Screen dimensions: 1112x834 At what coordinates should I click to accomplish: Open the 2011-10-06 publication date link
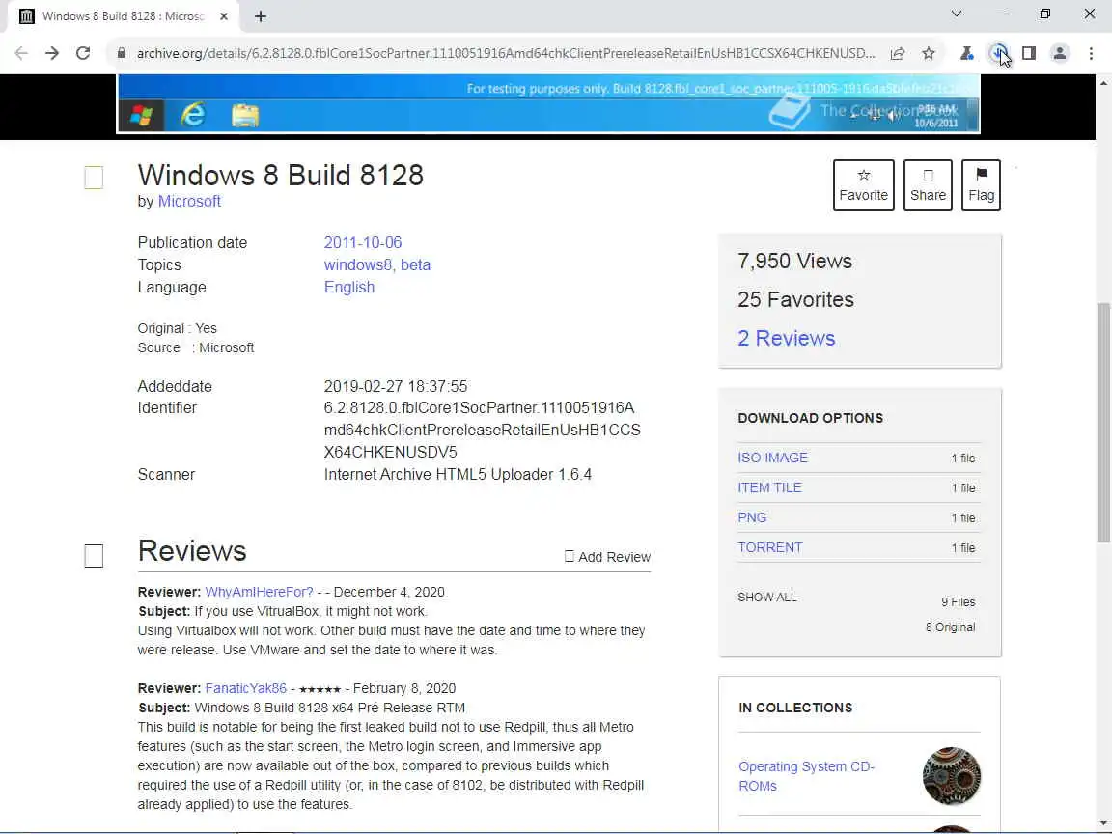pos(362,242)
